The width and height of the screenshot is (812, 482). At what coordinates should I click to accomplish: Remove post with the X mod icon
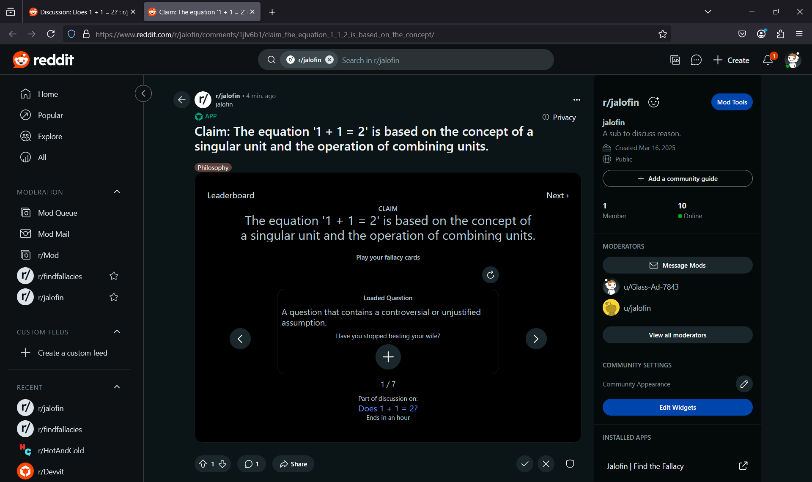[546, 464]
